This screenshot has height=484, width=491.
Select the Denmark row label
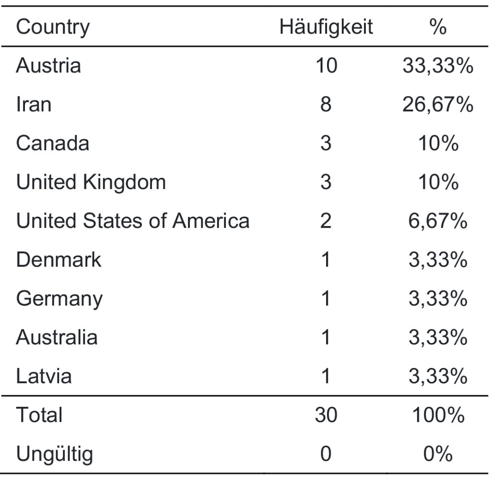[58, 260]
